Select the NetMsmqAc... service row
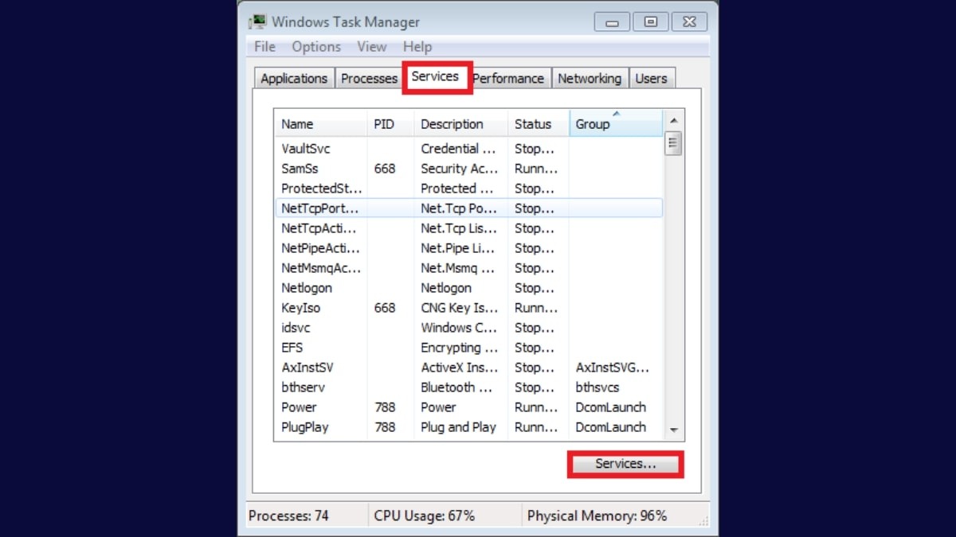 468,268
